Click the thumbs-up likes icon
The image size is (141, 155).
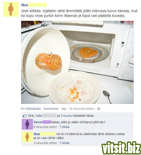click(x=25, y=116)
